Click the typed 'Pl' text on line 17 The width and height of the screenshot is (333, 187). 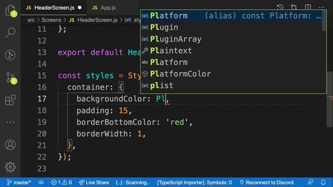click(161, 99)
